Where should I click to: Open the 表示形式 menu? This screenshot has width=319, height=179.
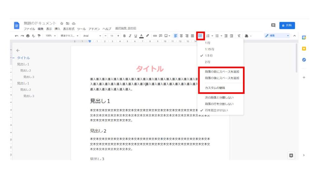tap(69, 29)
